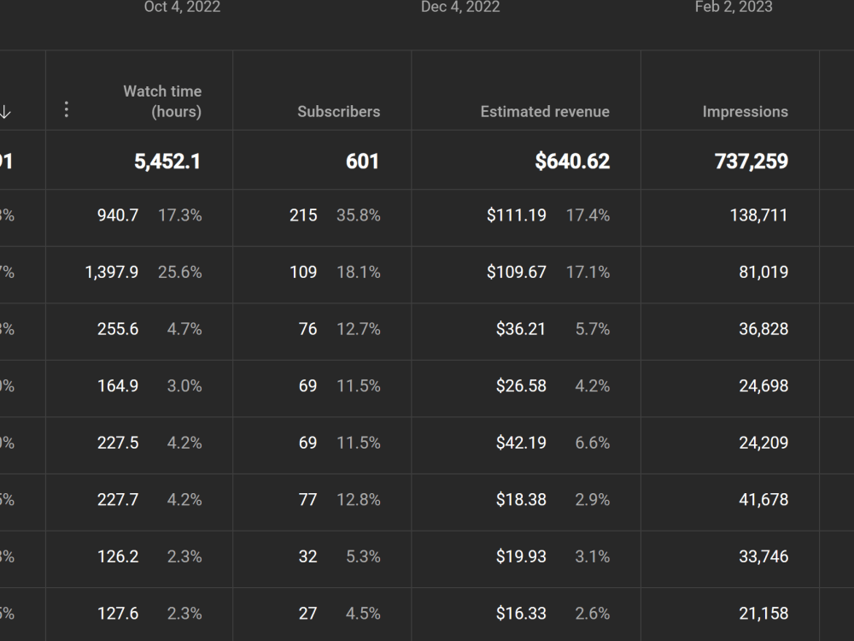The image size is (854, 641).
Task: Click the $111.19 revenue cell
Action: click(517, 215)
